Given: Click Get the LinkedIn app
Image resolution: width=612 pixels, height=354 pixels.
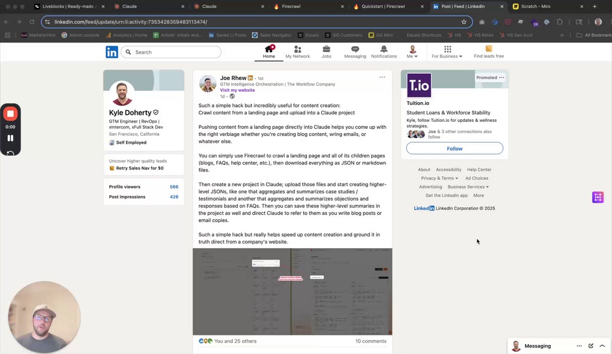Looking at the screenshot, I should pyautogui.click(x=447, y=195).
